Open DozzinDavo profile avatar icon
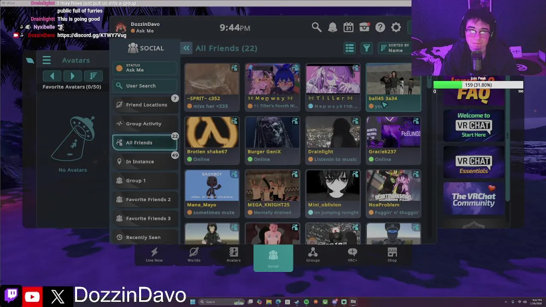546x307 pixels. click(x=121, y=28)
